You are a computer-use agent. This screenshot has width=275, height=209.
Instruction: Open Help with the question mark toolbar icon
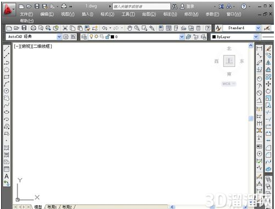click(x=208, y=28)
